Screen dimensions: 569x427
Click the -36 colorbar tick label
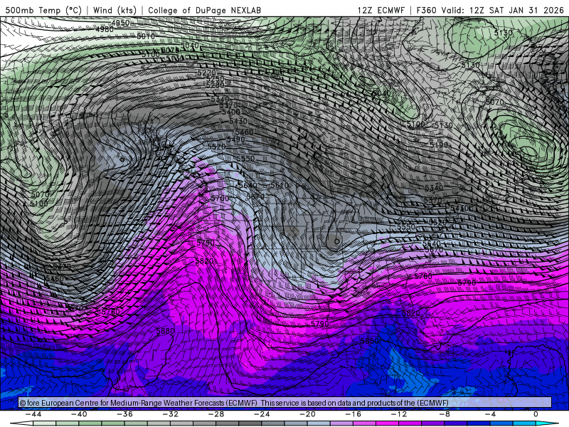(x=125, y=414)
